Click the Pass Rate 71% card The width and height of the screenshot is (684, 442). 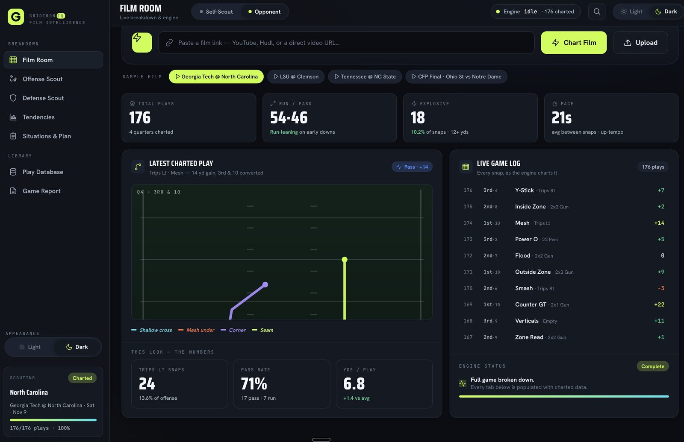point(282,384)
